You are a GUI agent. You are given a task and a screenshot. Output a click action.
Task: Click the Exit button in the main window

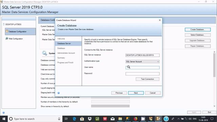click(x=209, y=112)
